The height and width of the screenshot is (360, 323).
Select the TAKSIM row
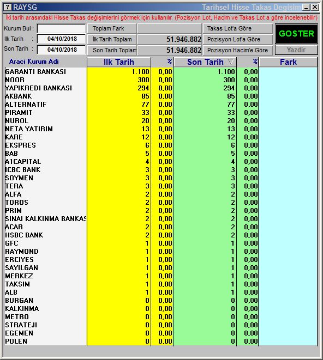(x=161, y=284)
